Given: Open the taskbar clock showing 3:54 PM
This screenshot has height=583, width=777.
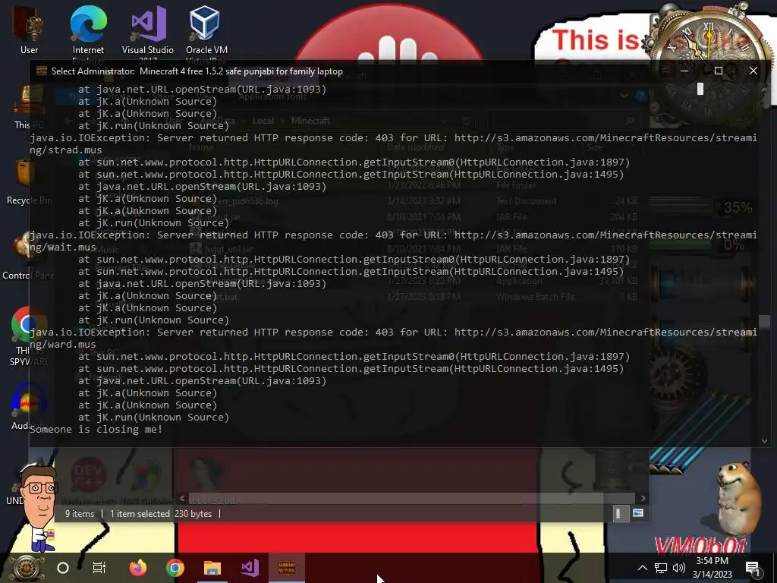Looking at the screenshot, I should coord(712,568).
